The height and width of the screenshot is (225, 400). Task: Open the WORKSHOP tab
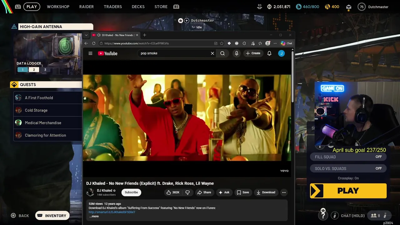(x=58, y=7)
